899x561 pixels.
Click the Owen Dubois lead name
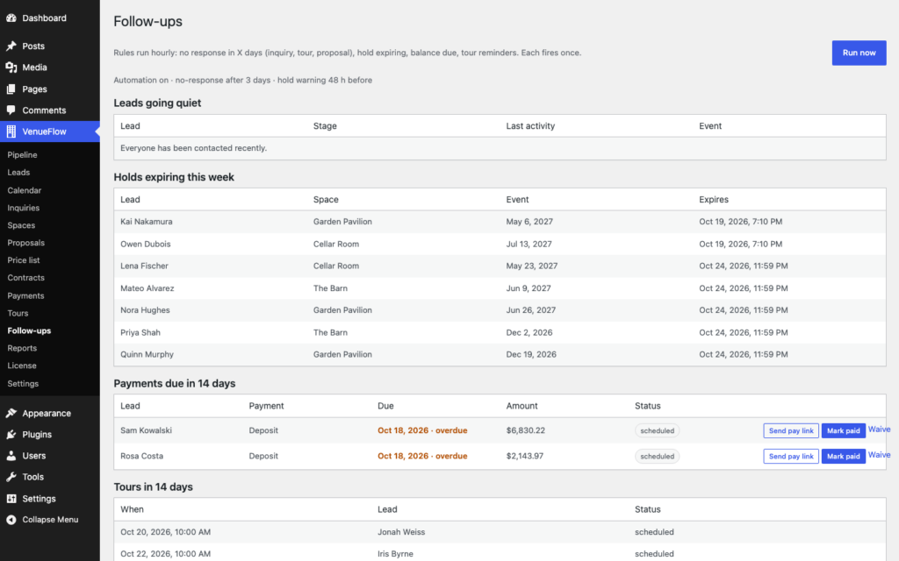146,244
